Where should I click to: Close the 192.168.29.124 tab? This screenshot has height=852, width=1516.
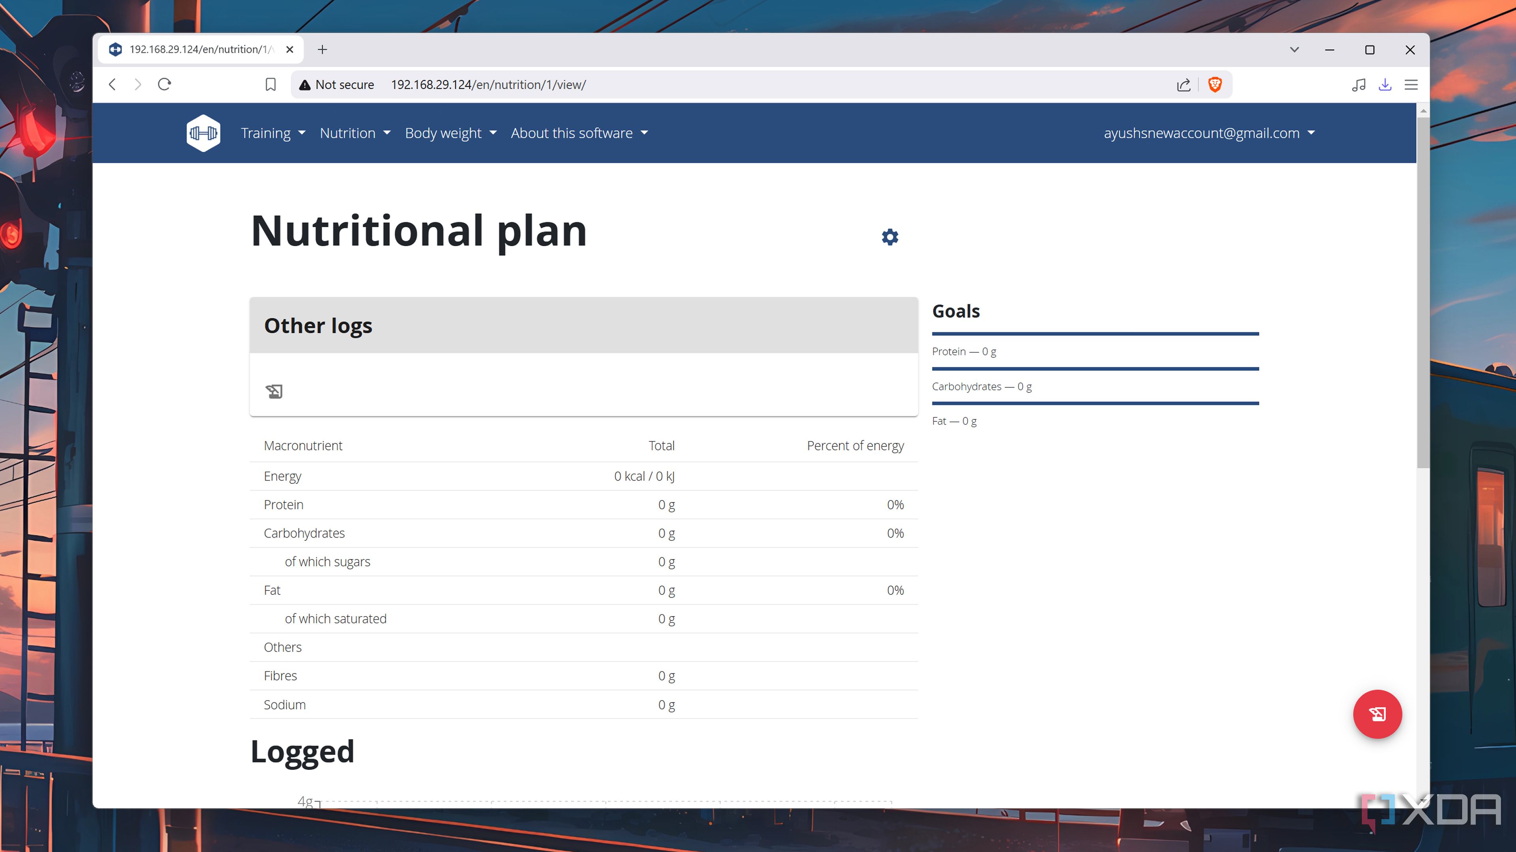click(289, 49)
